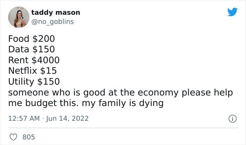Click the display name taddy mason
Viewport: 246px width, 145px height.
click(56, 13)
